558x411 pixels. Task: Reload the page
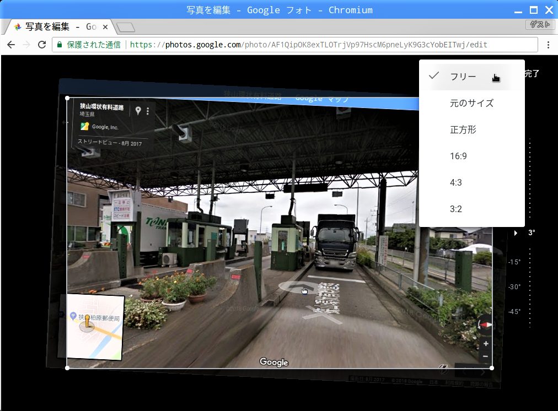pos(42,45)
